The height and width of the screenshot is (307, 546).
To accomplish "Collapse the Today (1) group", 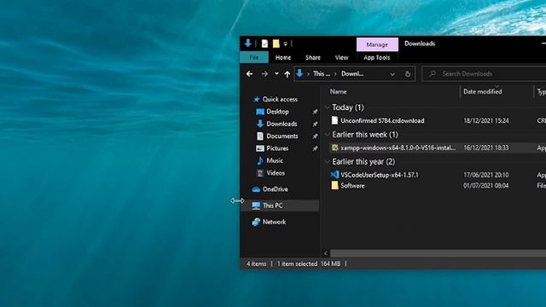I will click(x=328, y=107).
